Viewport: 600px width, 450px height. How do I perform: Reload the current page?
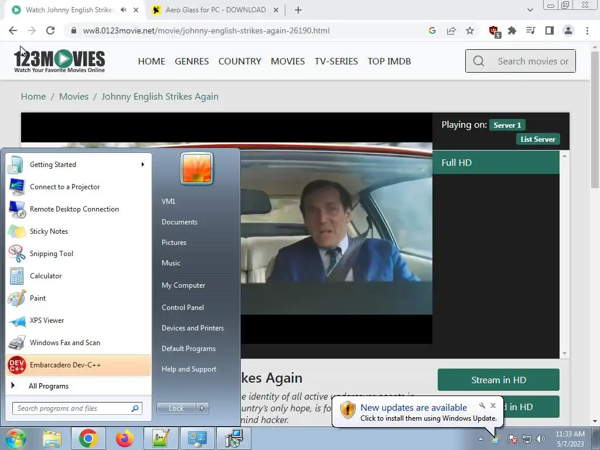[x=50, y=30]
